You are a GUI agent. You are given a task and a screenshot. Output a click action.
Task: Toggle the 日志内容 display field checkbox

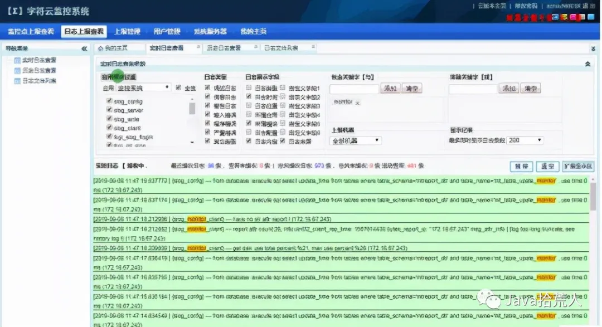[249, 141]
